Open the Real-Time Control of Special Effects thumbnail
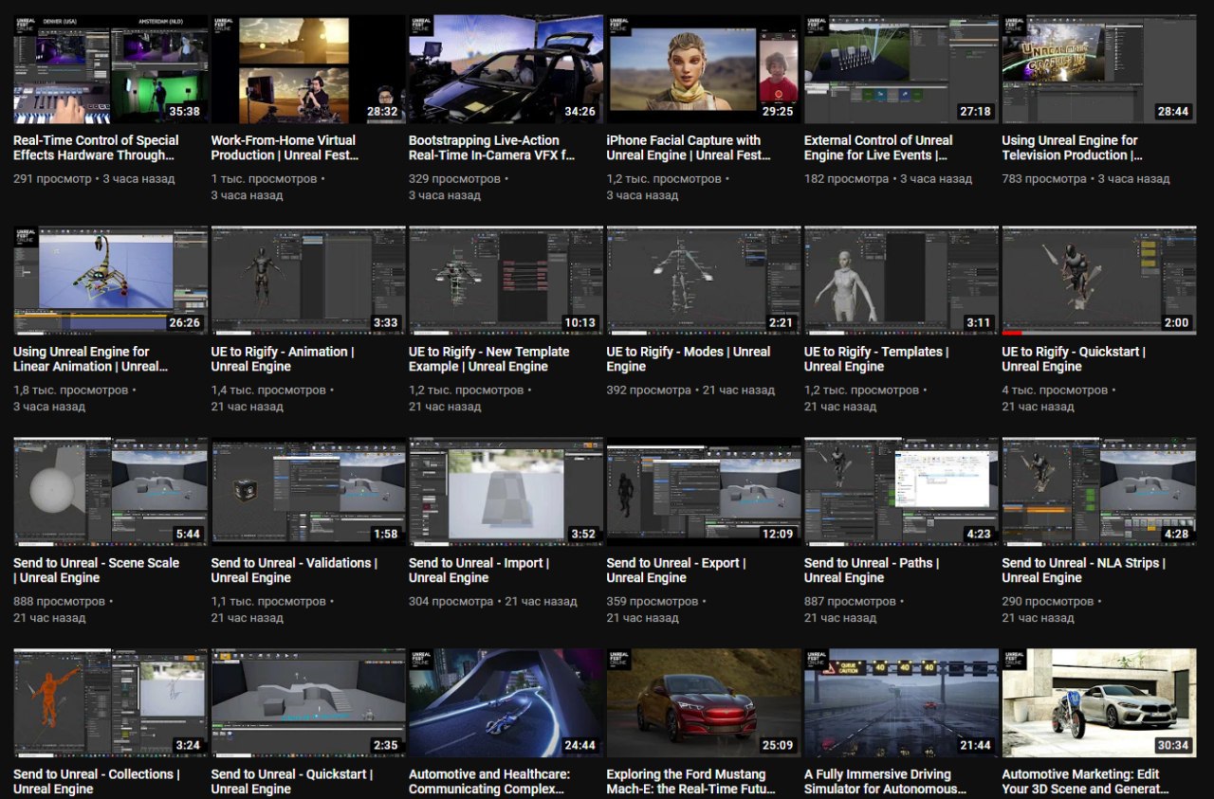This screenshot has width=1214, height=799. tap(111, 69)
